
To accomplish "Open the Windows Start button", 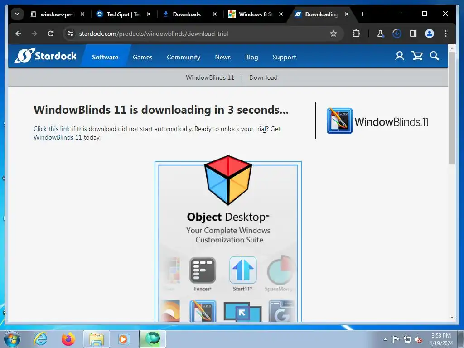I will pos(12,339).
